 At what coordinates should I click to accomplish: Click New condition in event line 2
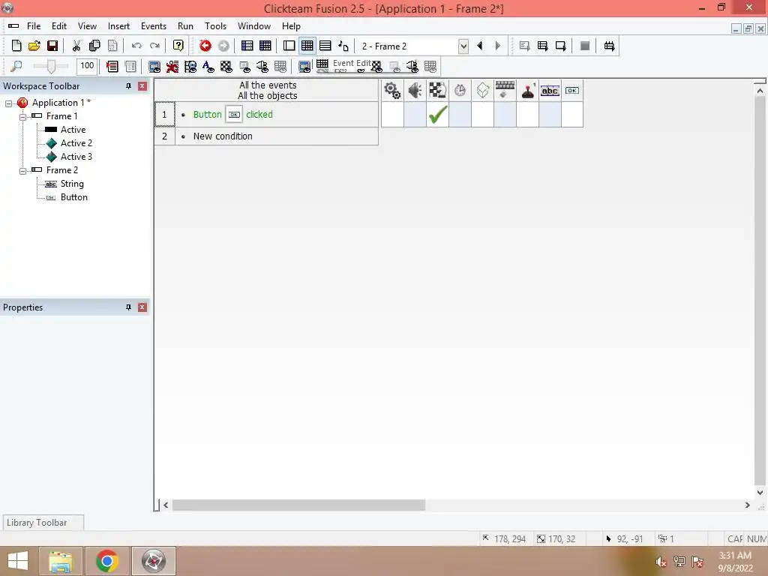tap(223, 136)
